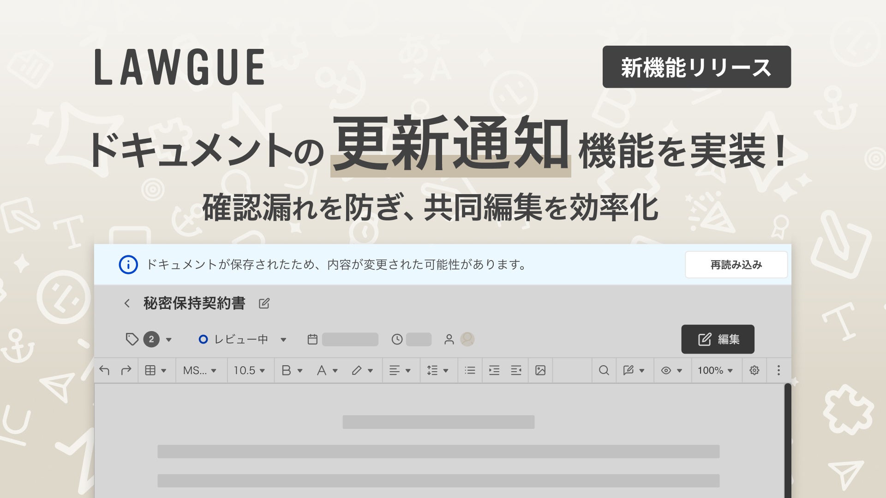Open the tag dropdown showing count 2
The height and width of the screenshot is (498, 886).
[168, 340]
